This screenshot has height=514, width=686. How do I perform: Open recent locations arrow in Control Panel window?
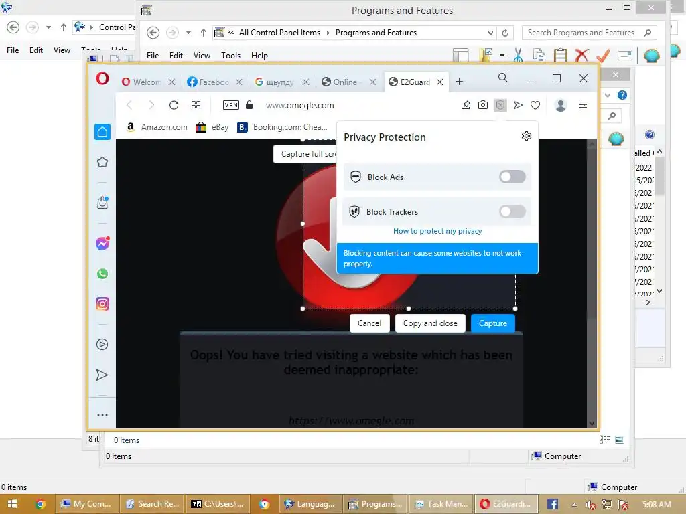48,27
